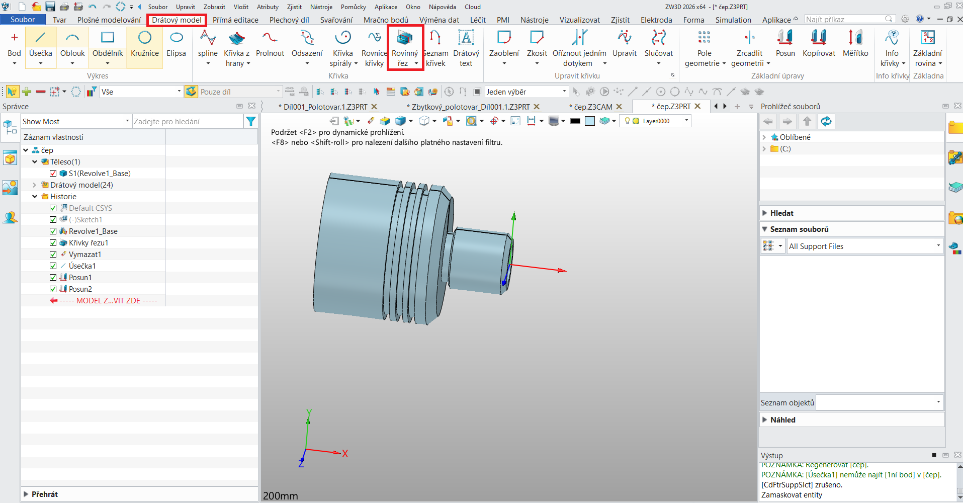Image resolution: width=963 pixels, height=503 pixels.
Task: Create a Bod point
Action: [x=15, y=43]
